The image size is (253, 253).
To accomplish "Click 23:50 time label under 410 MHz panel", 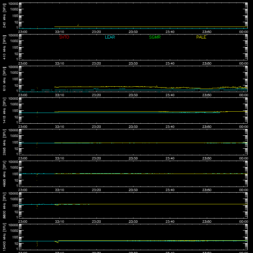I will (207, 64).
